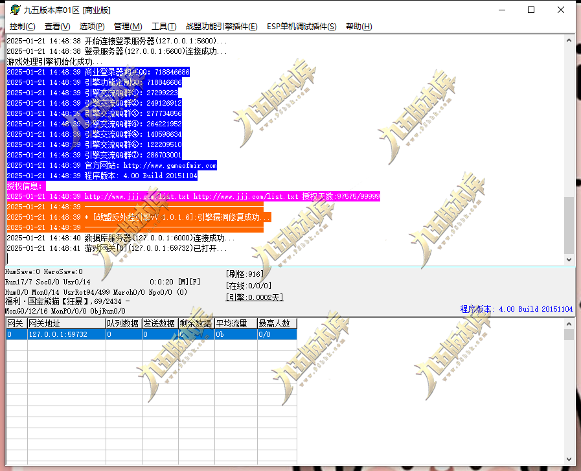Click the 0b average traffic cell

236,334
